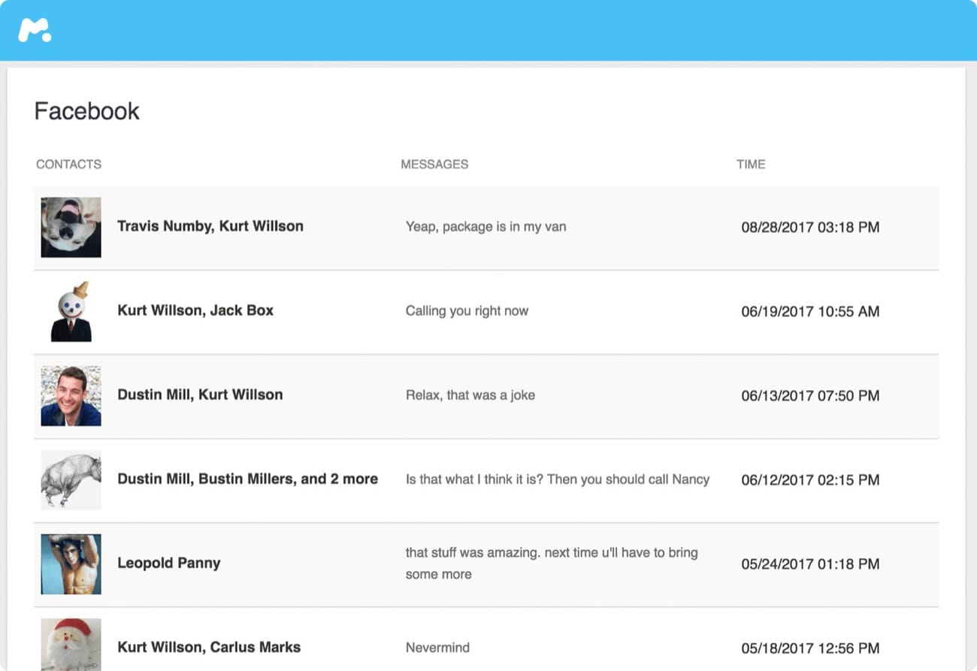Click the Leopold Panny contact name

click(x=168, y=563)
